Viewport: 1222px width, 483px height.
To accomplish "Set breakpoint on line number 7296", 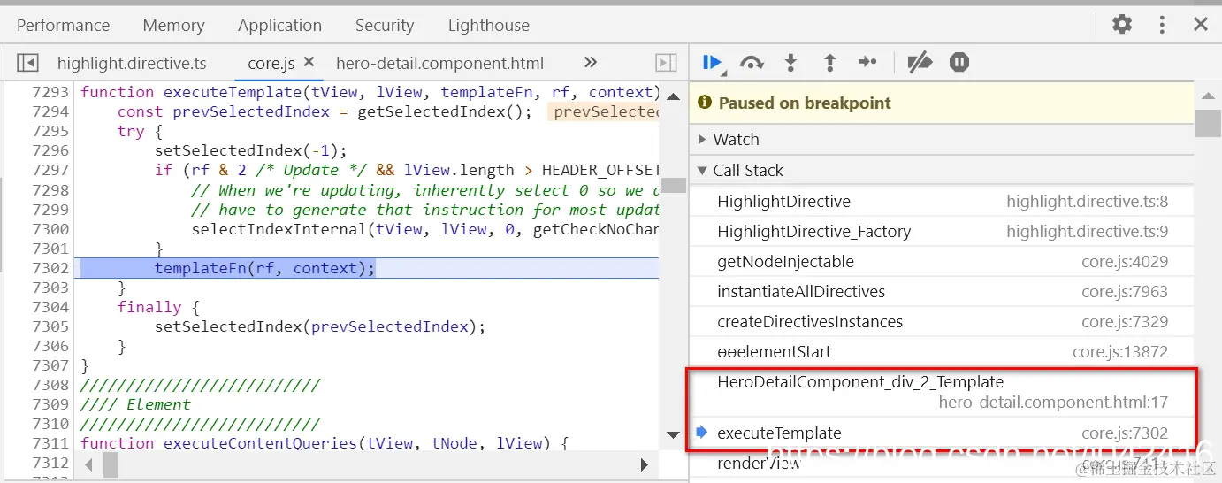I will click(x=50, y=150).
